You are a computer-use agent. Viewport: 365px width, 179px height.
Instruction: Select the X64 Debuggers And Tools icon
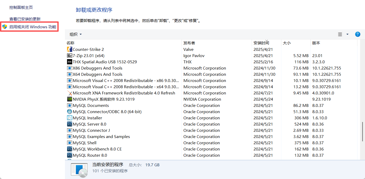[x=69, y=74]
